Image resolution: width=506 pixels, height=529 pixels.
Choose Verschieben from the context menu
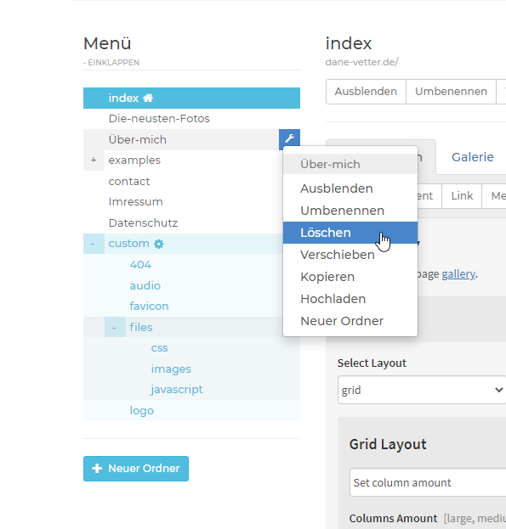tap(350, 255)
